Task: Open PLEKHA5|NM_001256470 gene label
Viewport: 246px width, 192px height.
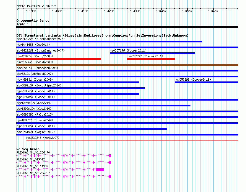Action: pyautogui.click(x=33, y=152)
